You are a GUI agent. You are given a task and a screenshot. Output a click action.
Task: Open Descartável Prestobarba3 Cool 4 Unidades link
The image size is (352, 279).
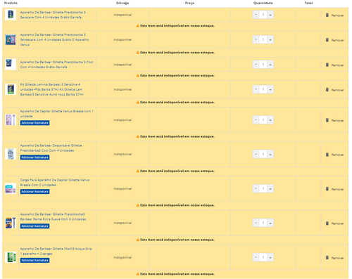click(51, 148)
